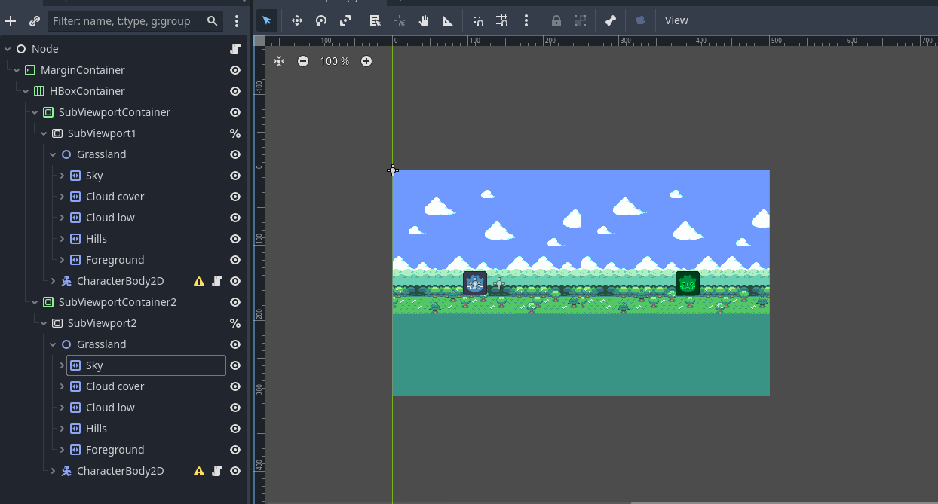Viewport: 938px width, 504px height.
Task: Switch to Scale mode
Action: pyautogui.click(x=345, y=20)
